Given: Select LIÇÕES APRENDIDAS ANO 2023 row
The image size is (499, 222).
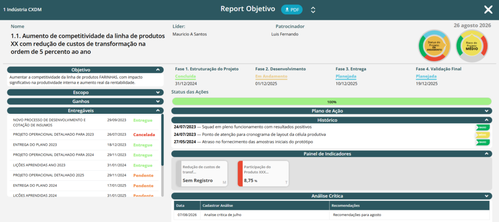Looking at the screenshot, I should pos(84,165).
